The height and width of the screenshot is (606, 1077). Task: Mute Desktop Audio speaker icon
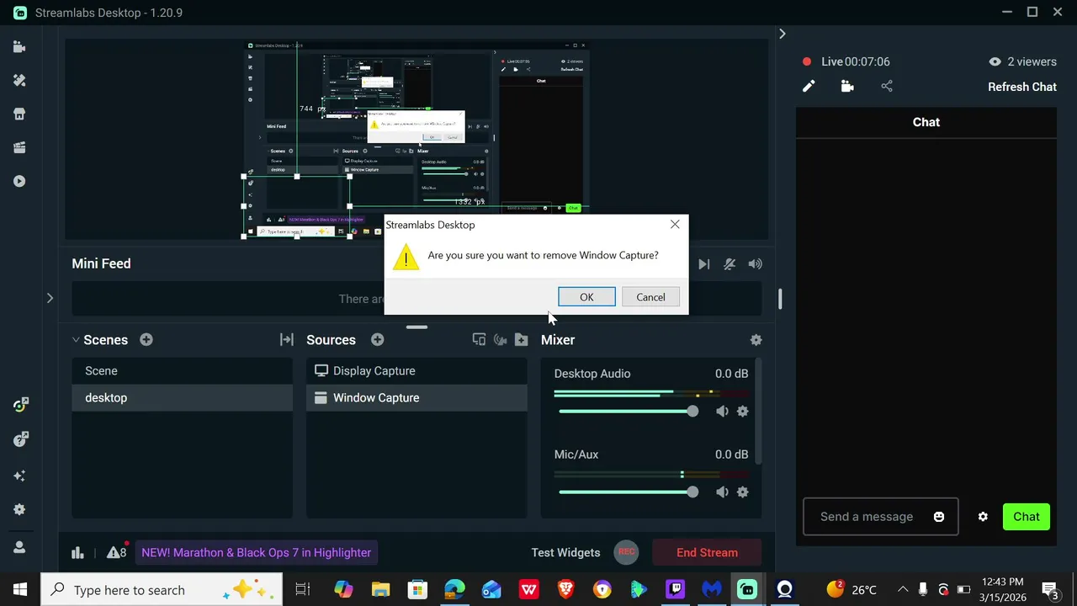722,412
